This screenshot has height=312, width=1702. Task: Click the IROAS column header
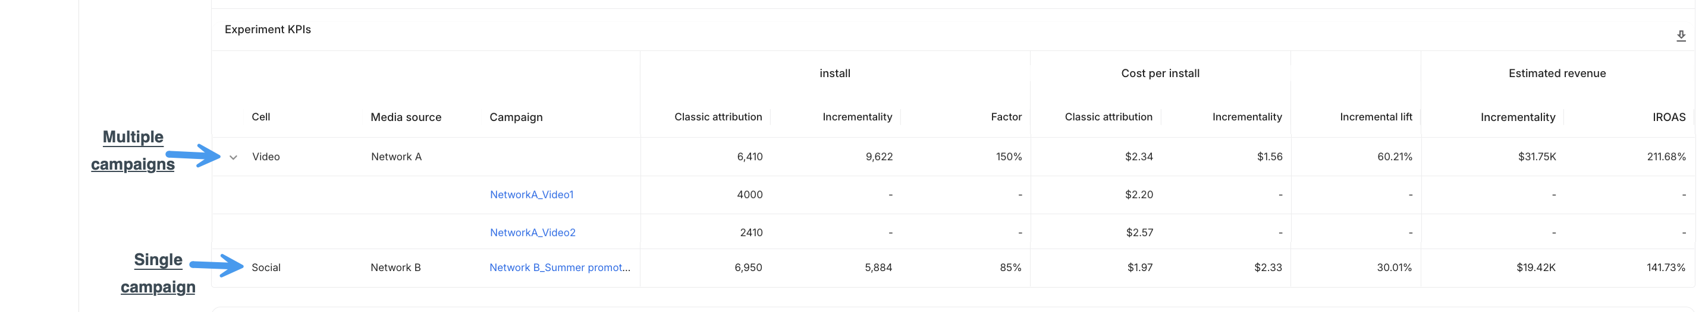point(1668,117)
